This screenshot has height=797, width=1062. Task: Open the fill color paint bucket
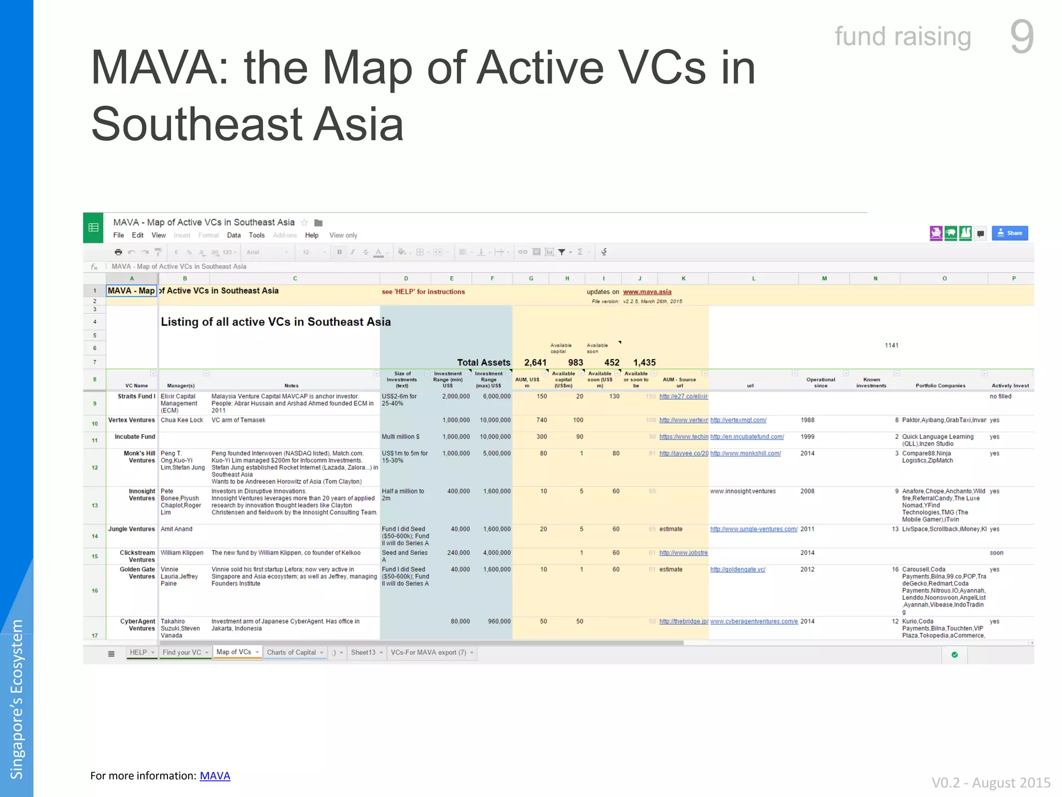point(402,252)
